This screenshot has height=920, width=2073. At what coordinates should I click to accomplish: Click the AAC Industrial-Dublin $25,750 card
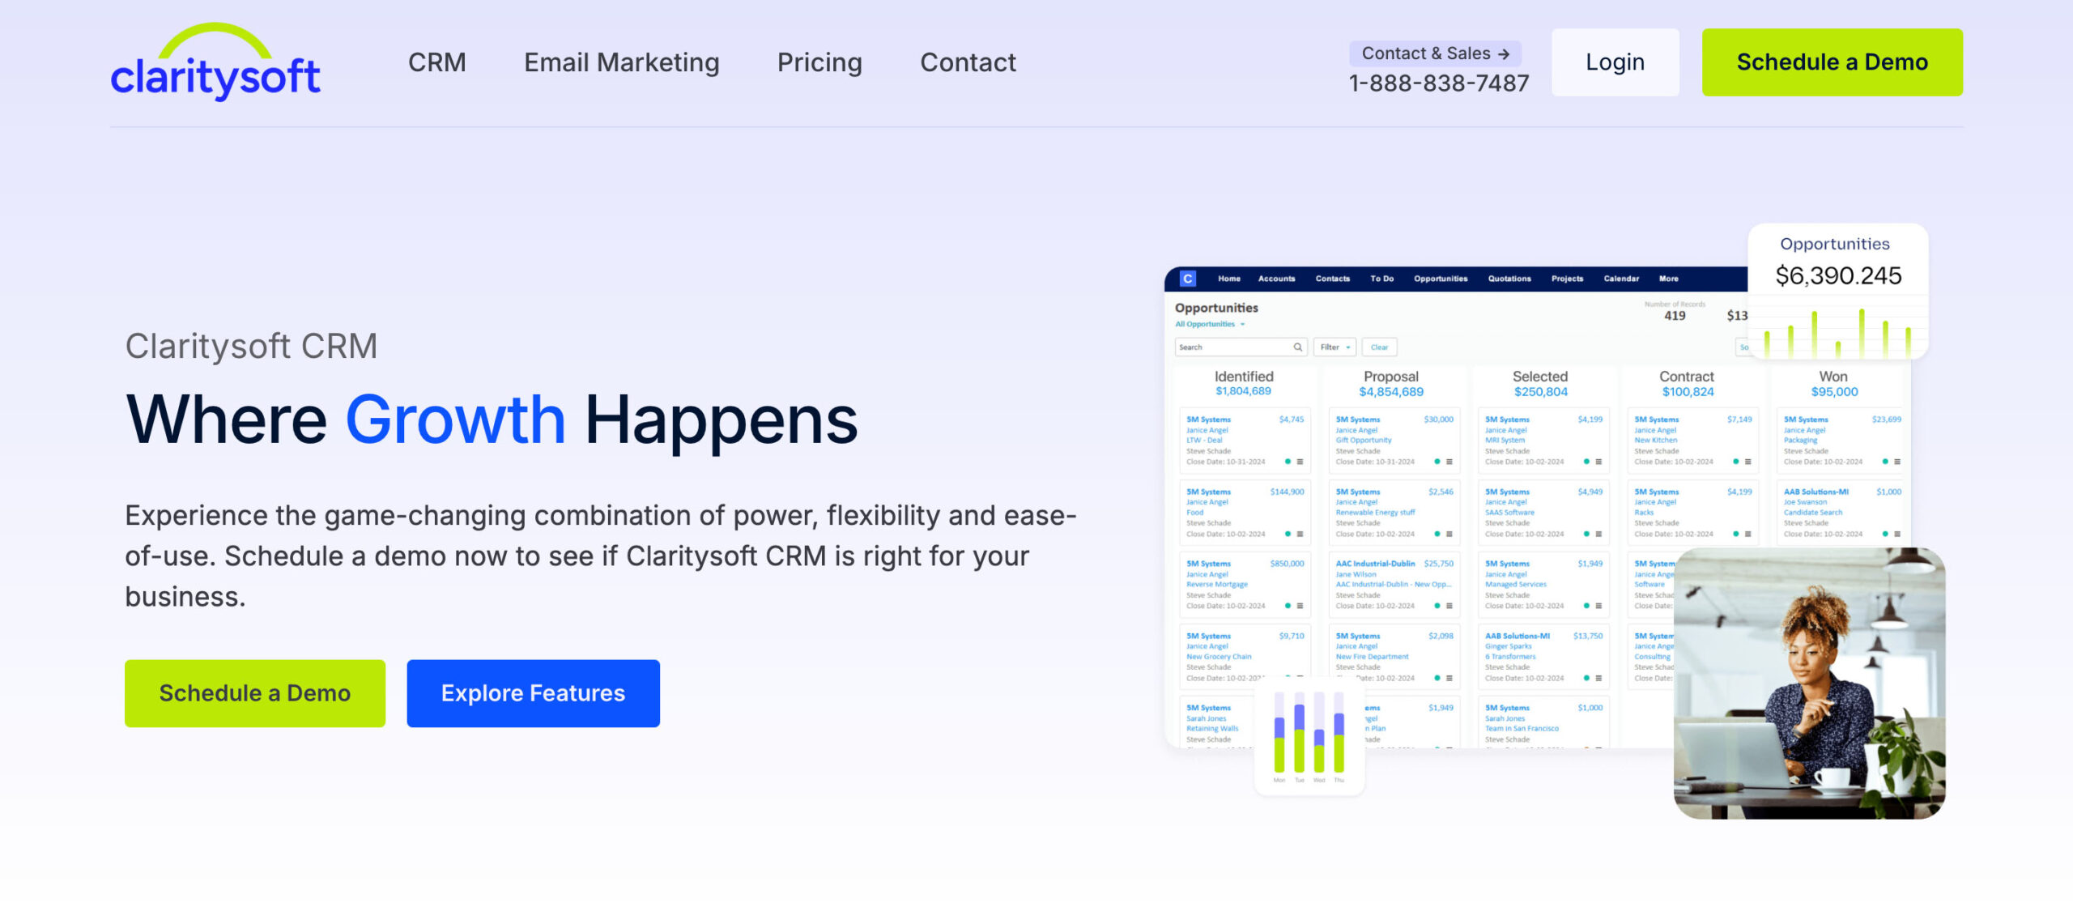[1394, 584]
